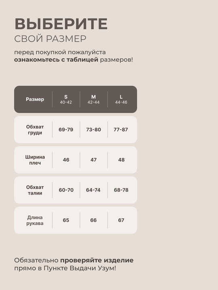
Task: Click shoulder width value 47
Action: pos(93,160)
